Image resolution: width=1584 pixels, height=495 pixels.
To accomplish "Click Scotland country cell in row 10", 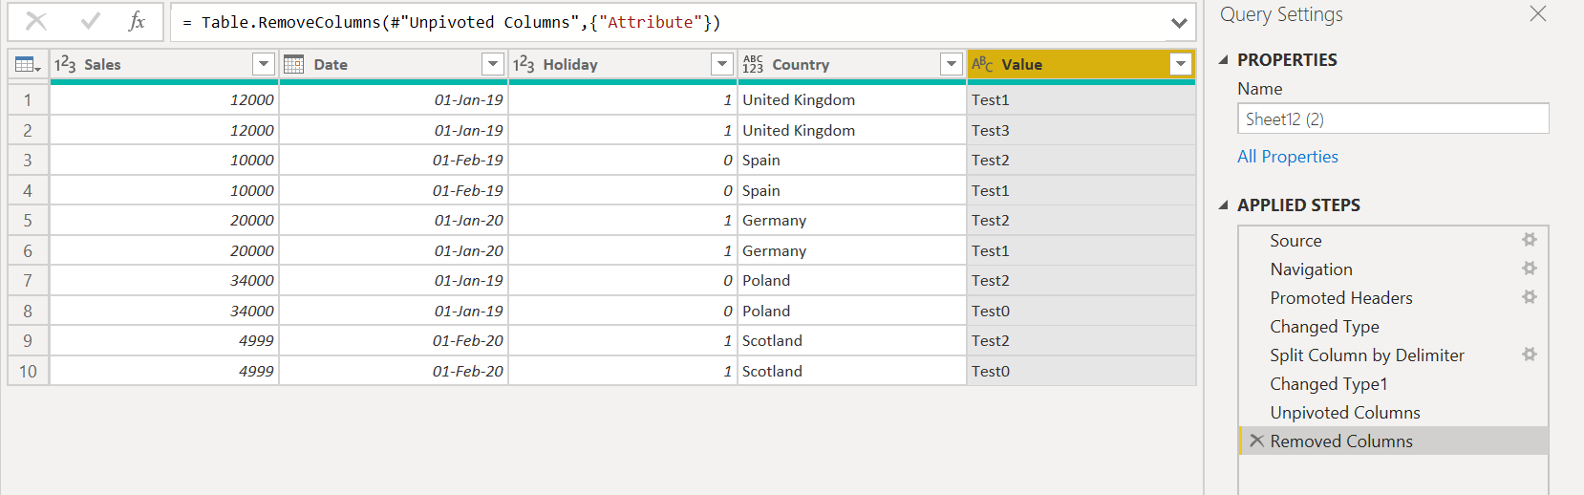I will coord(852,371).
